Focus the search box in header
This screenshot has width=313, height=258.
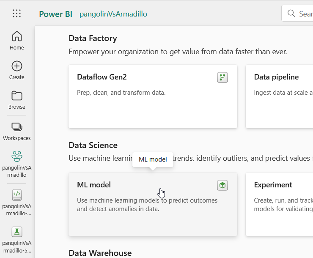(x=300, y=14)
